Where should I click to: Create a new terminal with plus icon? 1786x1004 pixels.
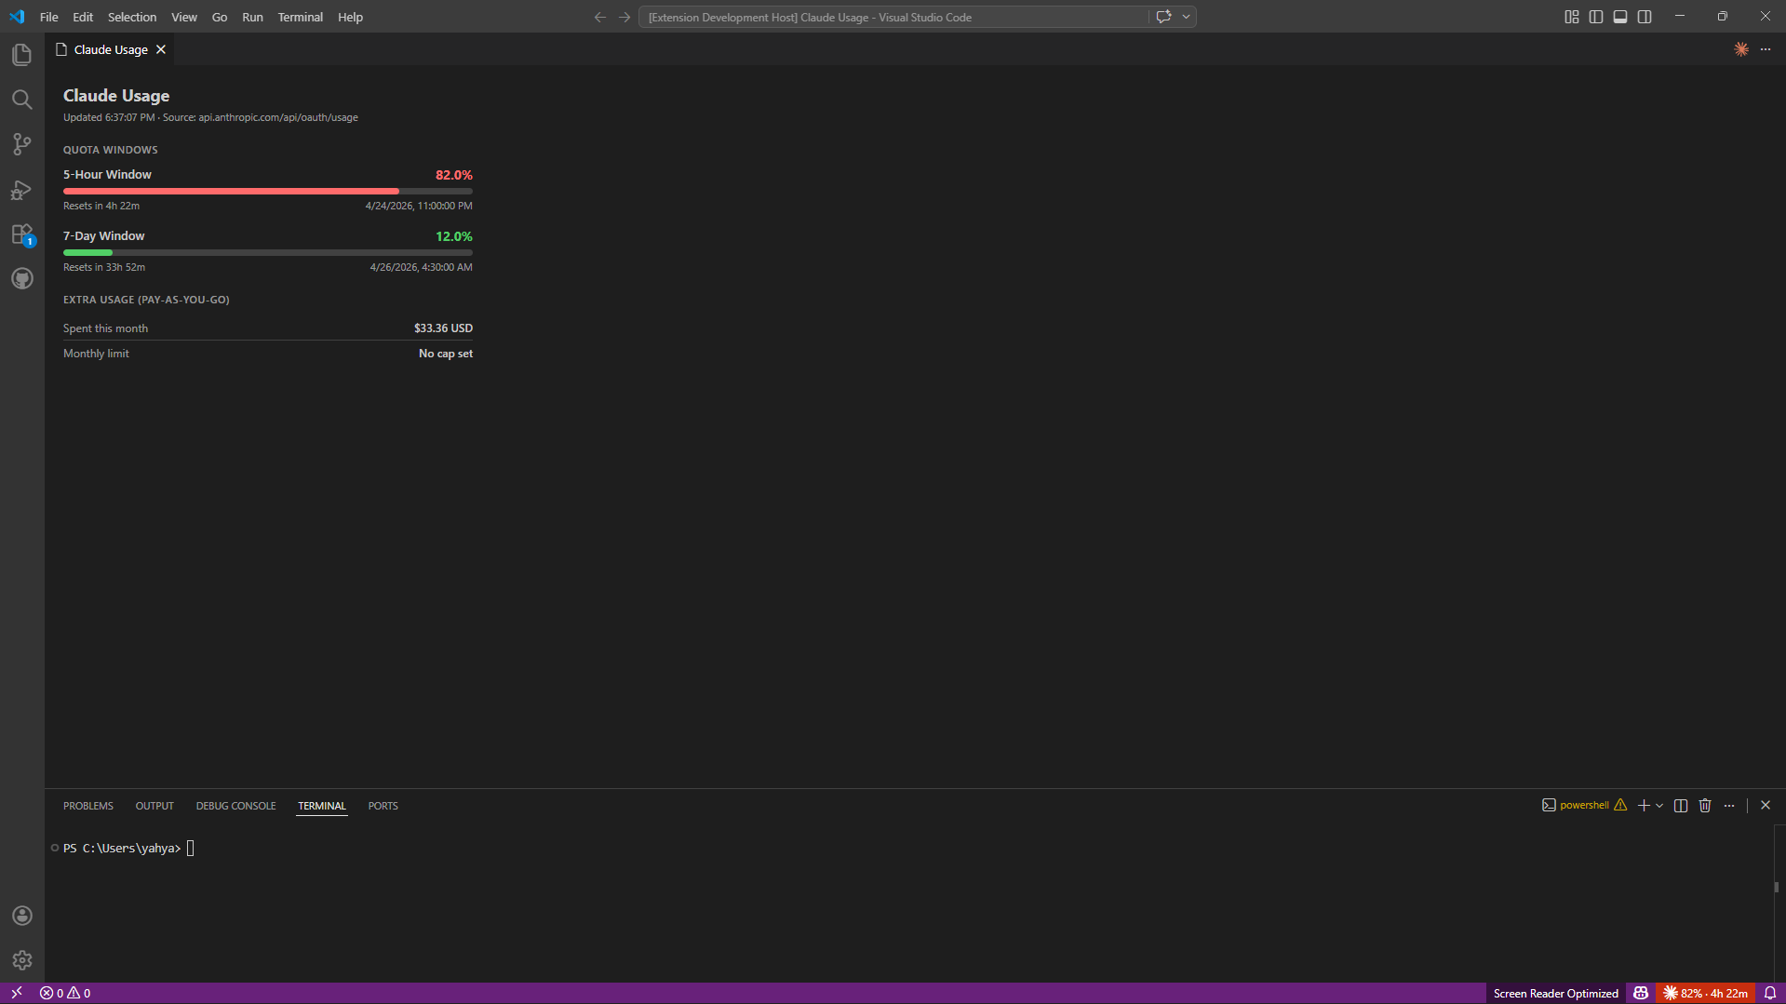(1644, 806)
